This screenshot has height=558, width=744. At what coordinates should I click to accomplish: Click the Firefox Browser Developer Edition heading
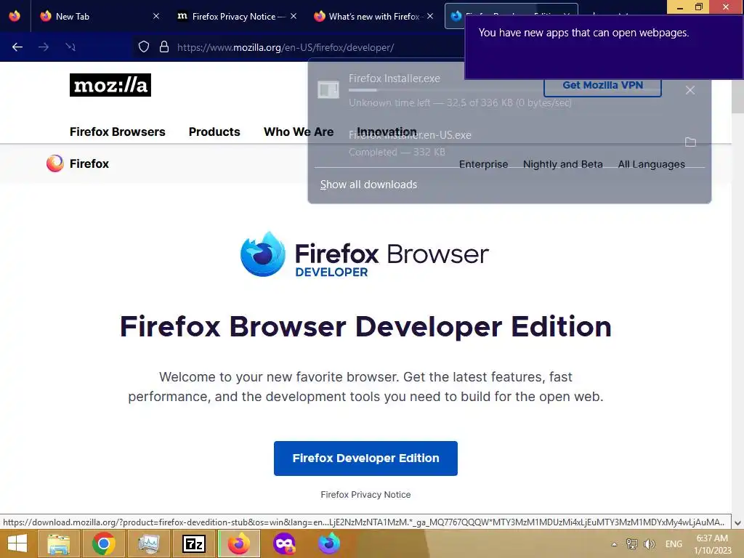click(x=366, y=326)
